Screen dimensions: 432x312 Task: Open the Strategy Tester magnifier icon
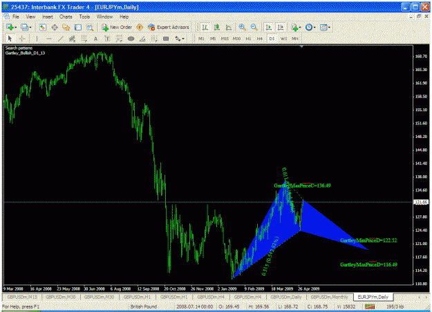point(90,27)
